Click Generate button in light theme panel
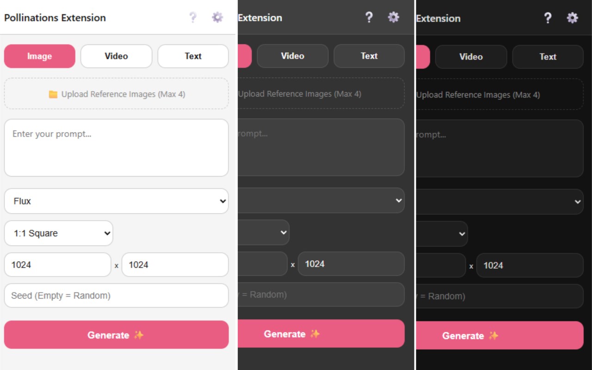Image resolution: width=592 pixels, height=370 pixels. click(x=116, y=335)
